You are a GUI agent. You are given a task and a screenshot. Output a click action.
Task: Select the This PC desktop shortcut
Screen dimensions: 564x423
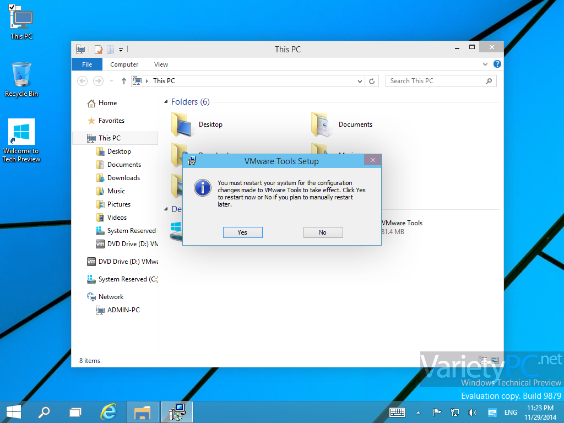point(21,22)
